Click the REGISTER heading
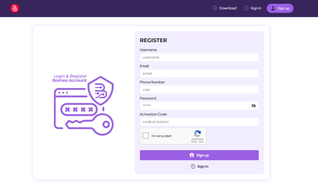This screenshot has height=193, width=318. pyautogui.click(x=153, y=40)
